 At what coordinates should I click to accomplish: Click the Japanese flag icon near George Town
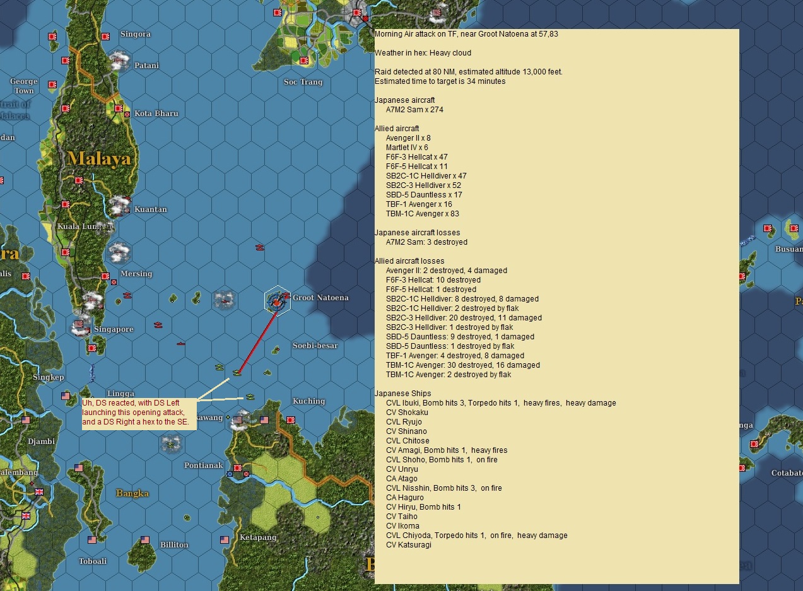click(x=52, y=84)
